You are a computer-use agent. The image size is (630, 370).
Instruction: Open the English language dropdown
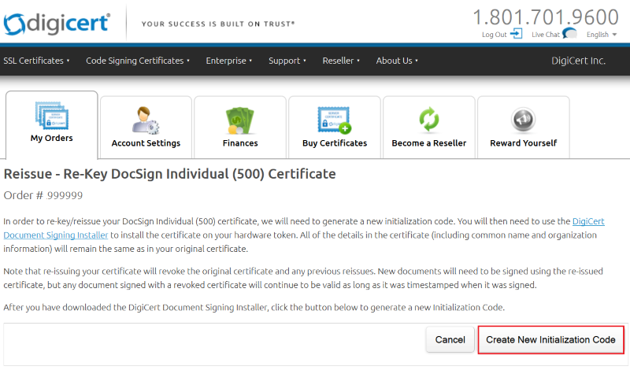point(602,35)
